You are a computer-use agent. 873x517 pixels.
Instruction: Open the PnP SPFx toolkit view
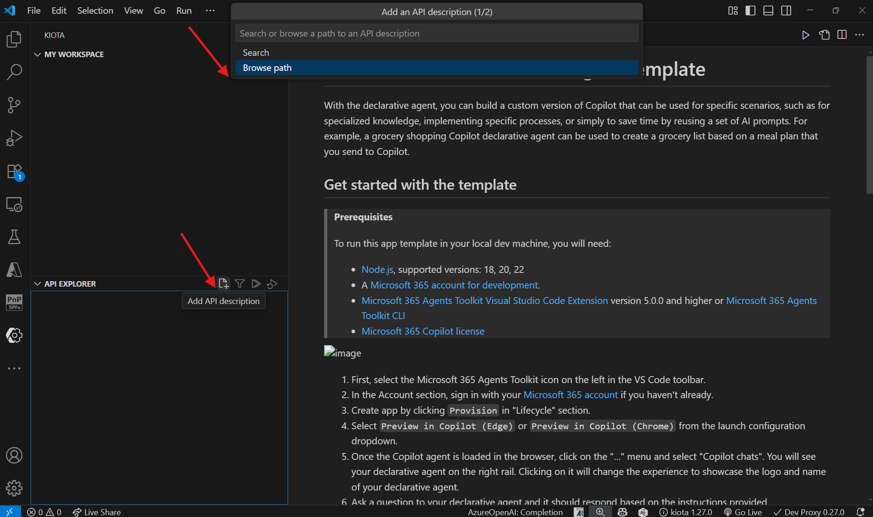pos(14,302)
